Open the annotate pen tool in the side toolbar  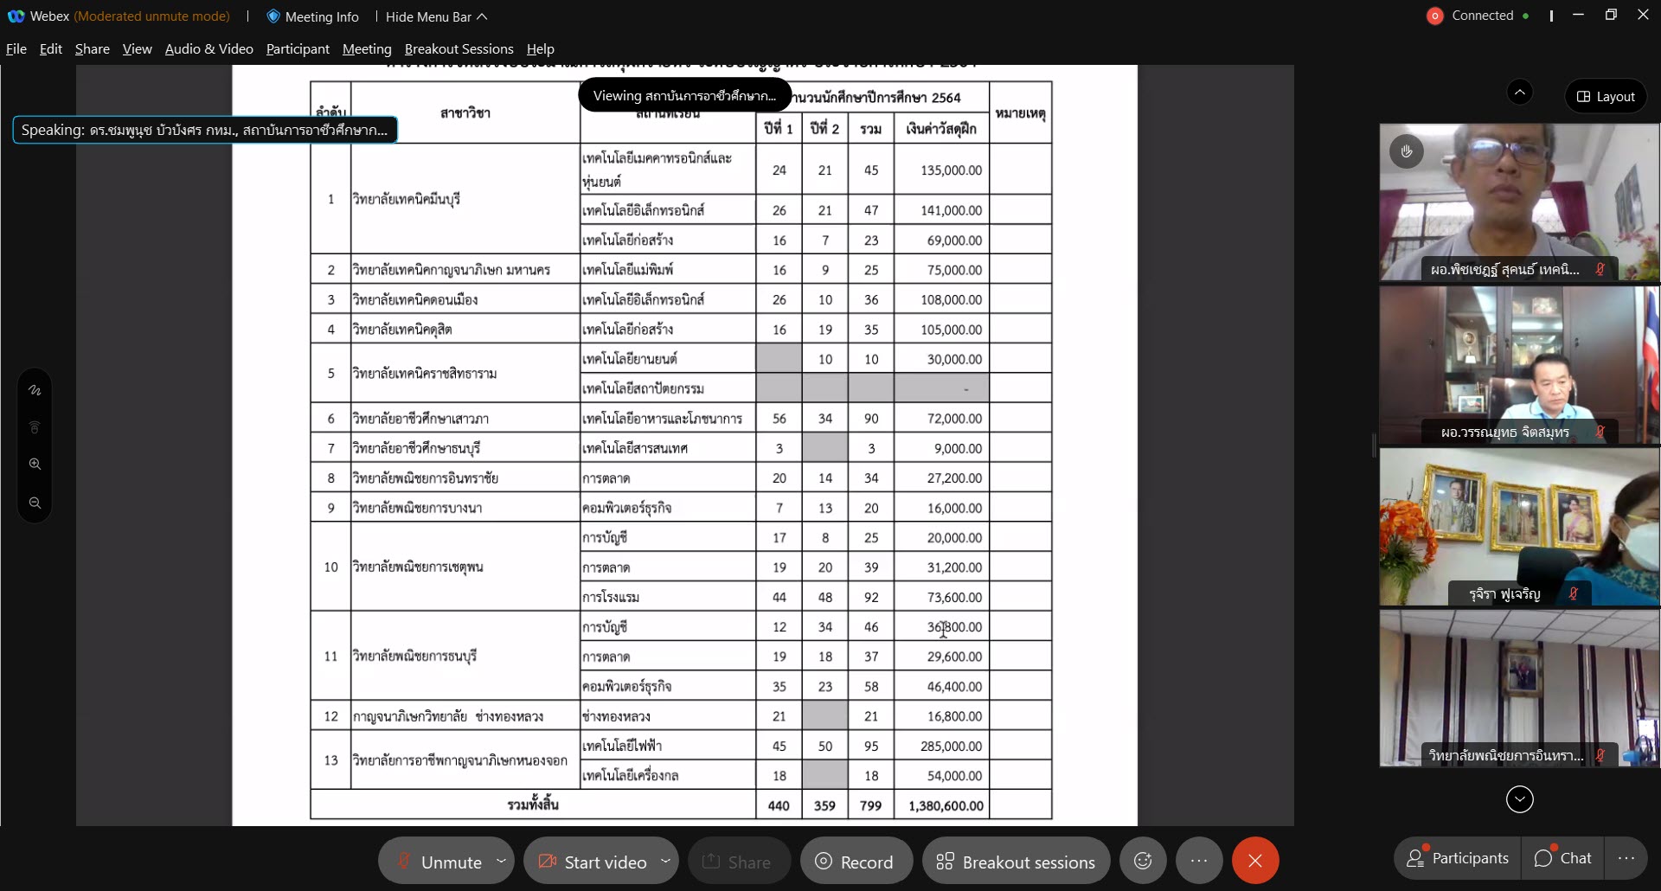(x=35, y=390)
